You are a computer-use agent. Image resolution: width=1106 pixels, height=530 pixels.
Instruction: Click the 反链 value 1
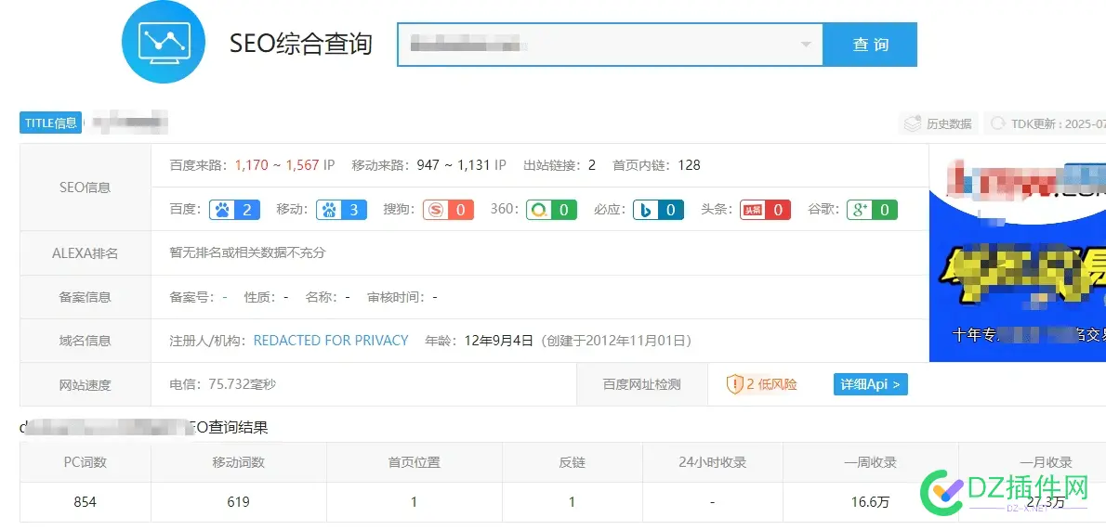(572, 502)
